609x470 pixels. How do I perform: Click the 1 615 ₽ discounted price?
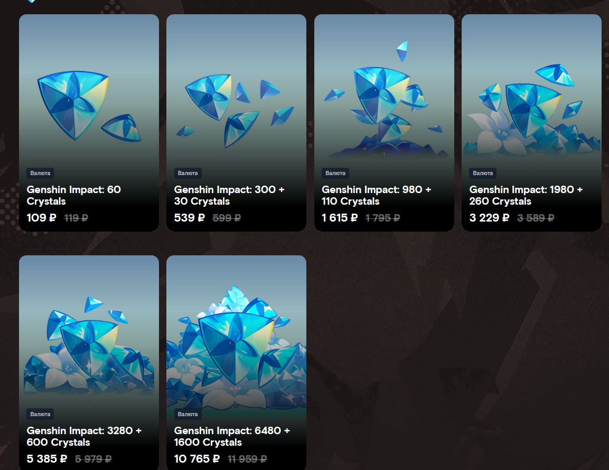(x=340, y=218)
